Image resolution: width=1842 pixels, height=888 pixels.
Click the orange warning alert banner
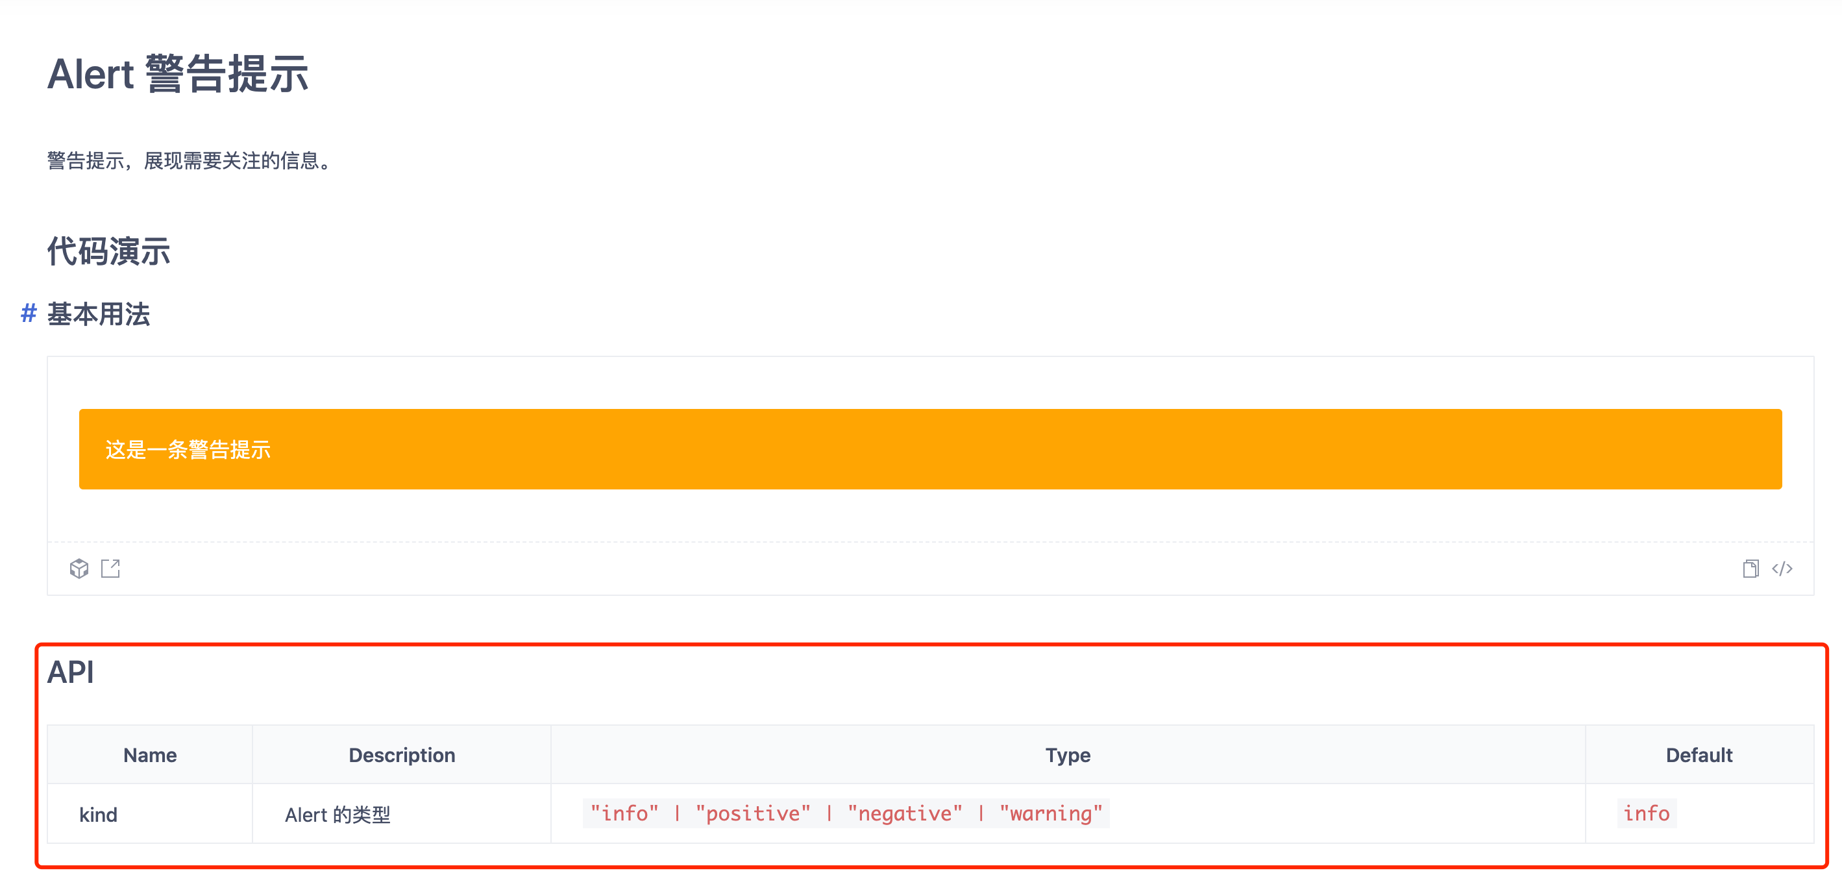(929, 449)
